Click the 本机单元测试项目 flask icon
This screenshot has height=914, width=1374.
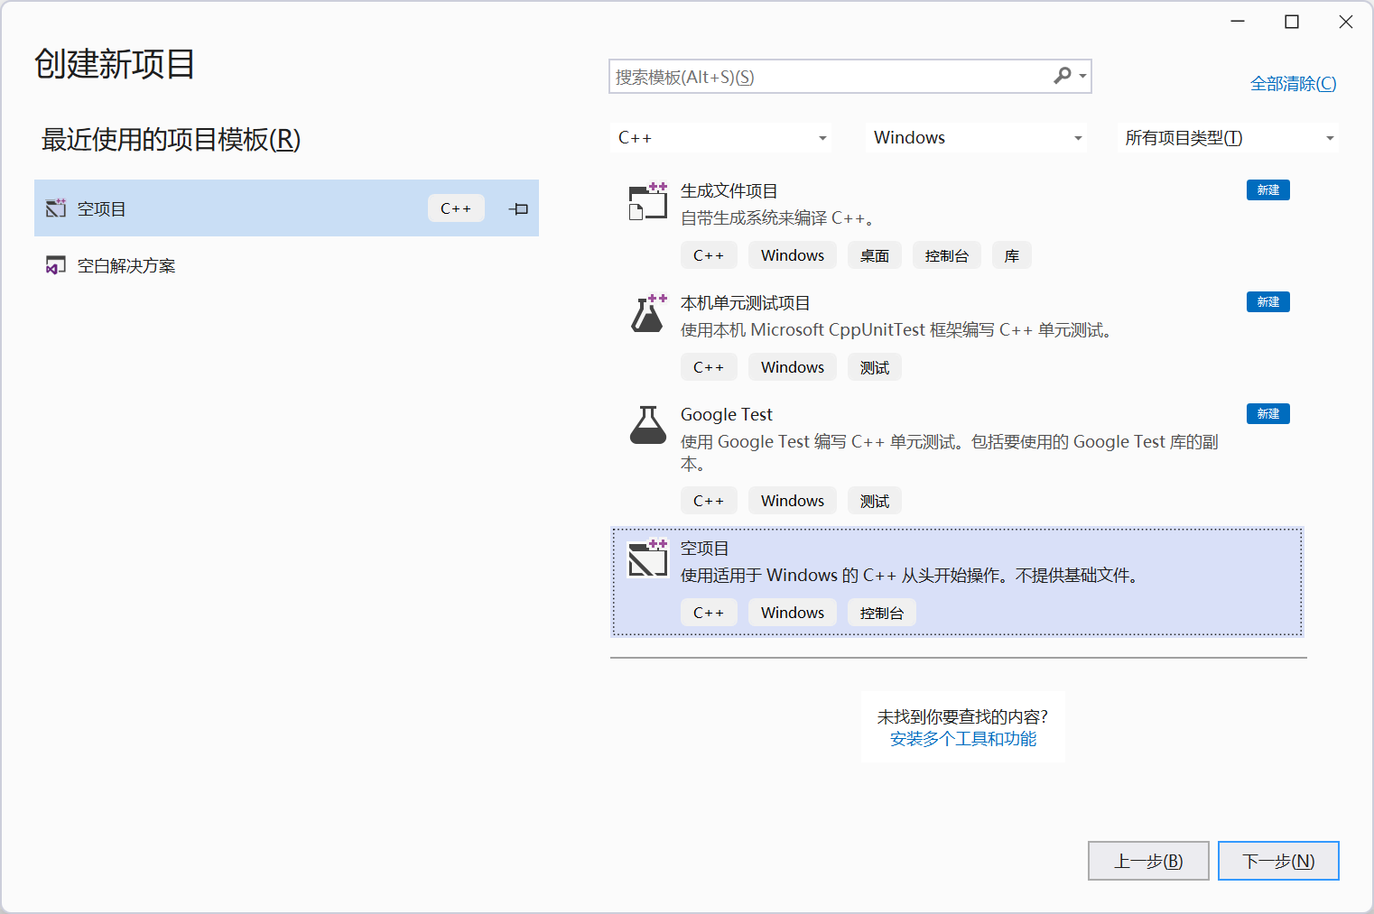pos(647,313)
